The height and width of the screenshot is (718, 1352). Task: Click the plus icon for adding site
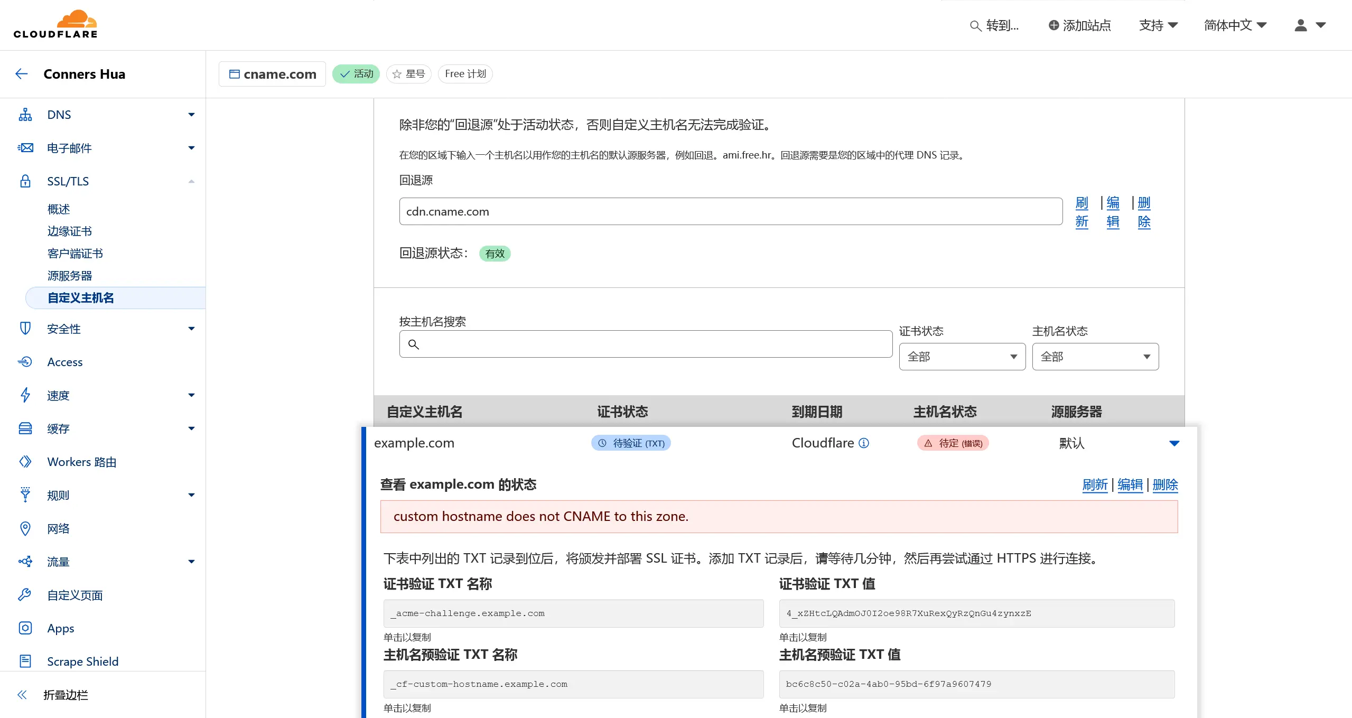[x=1053, y=25]
